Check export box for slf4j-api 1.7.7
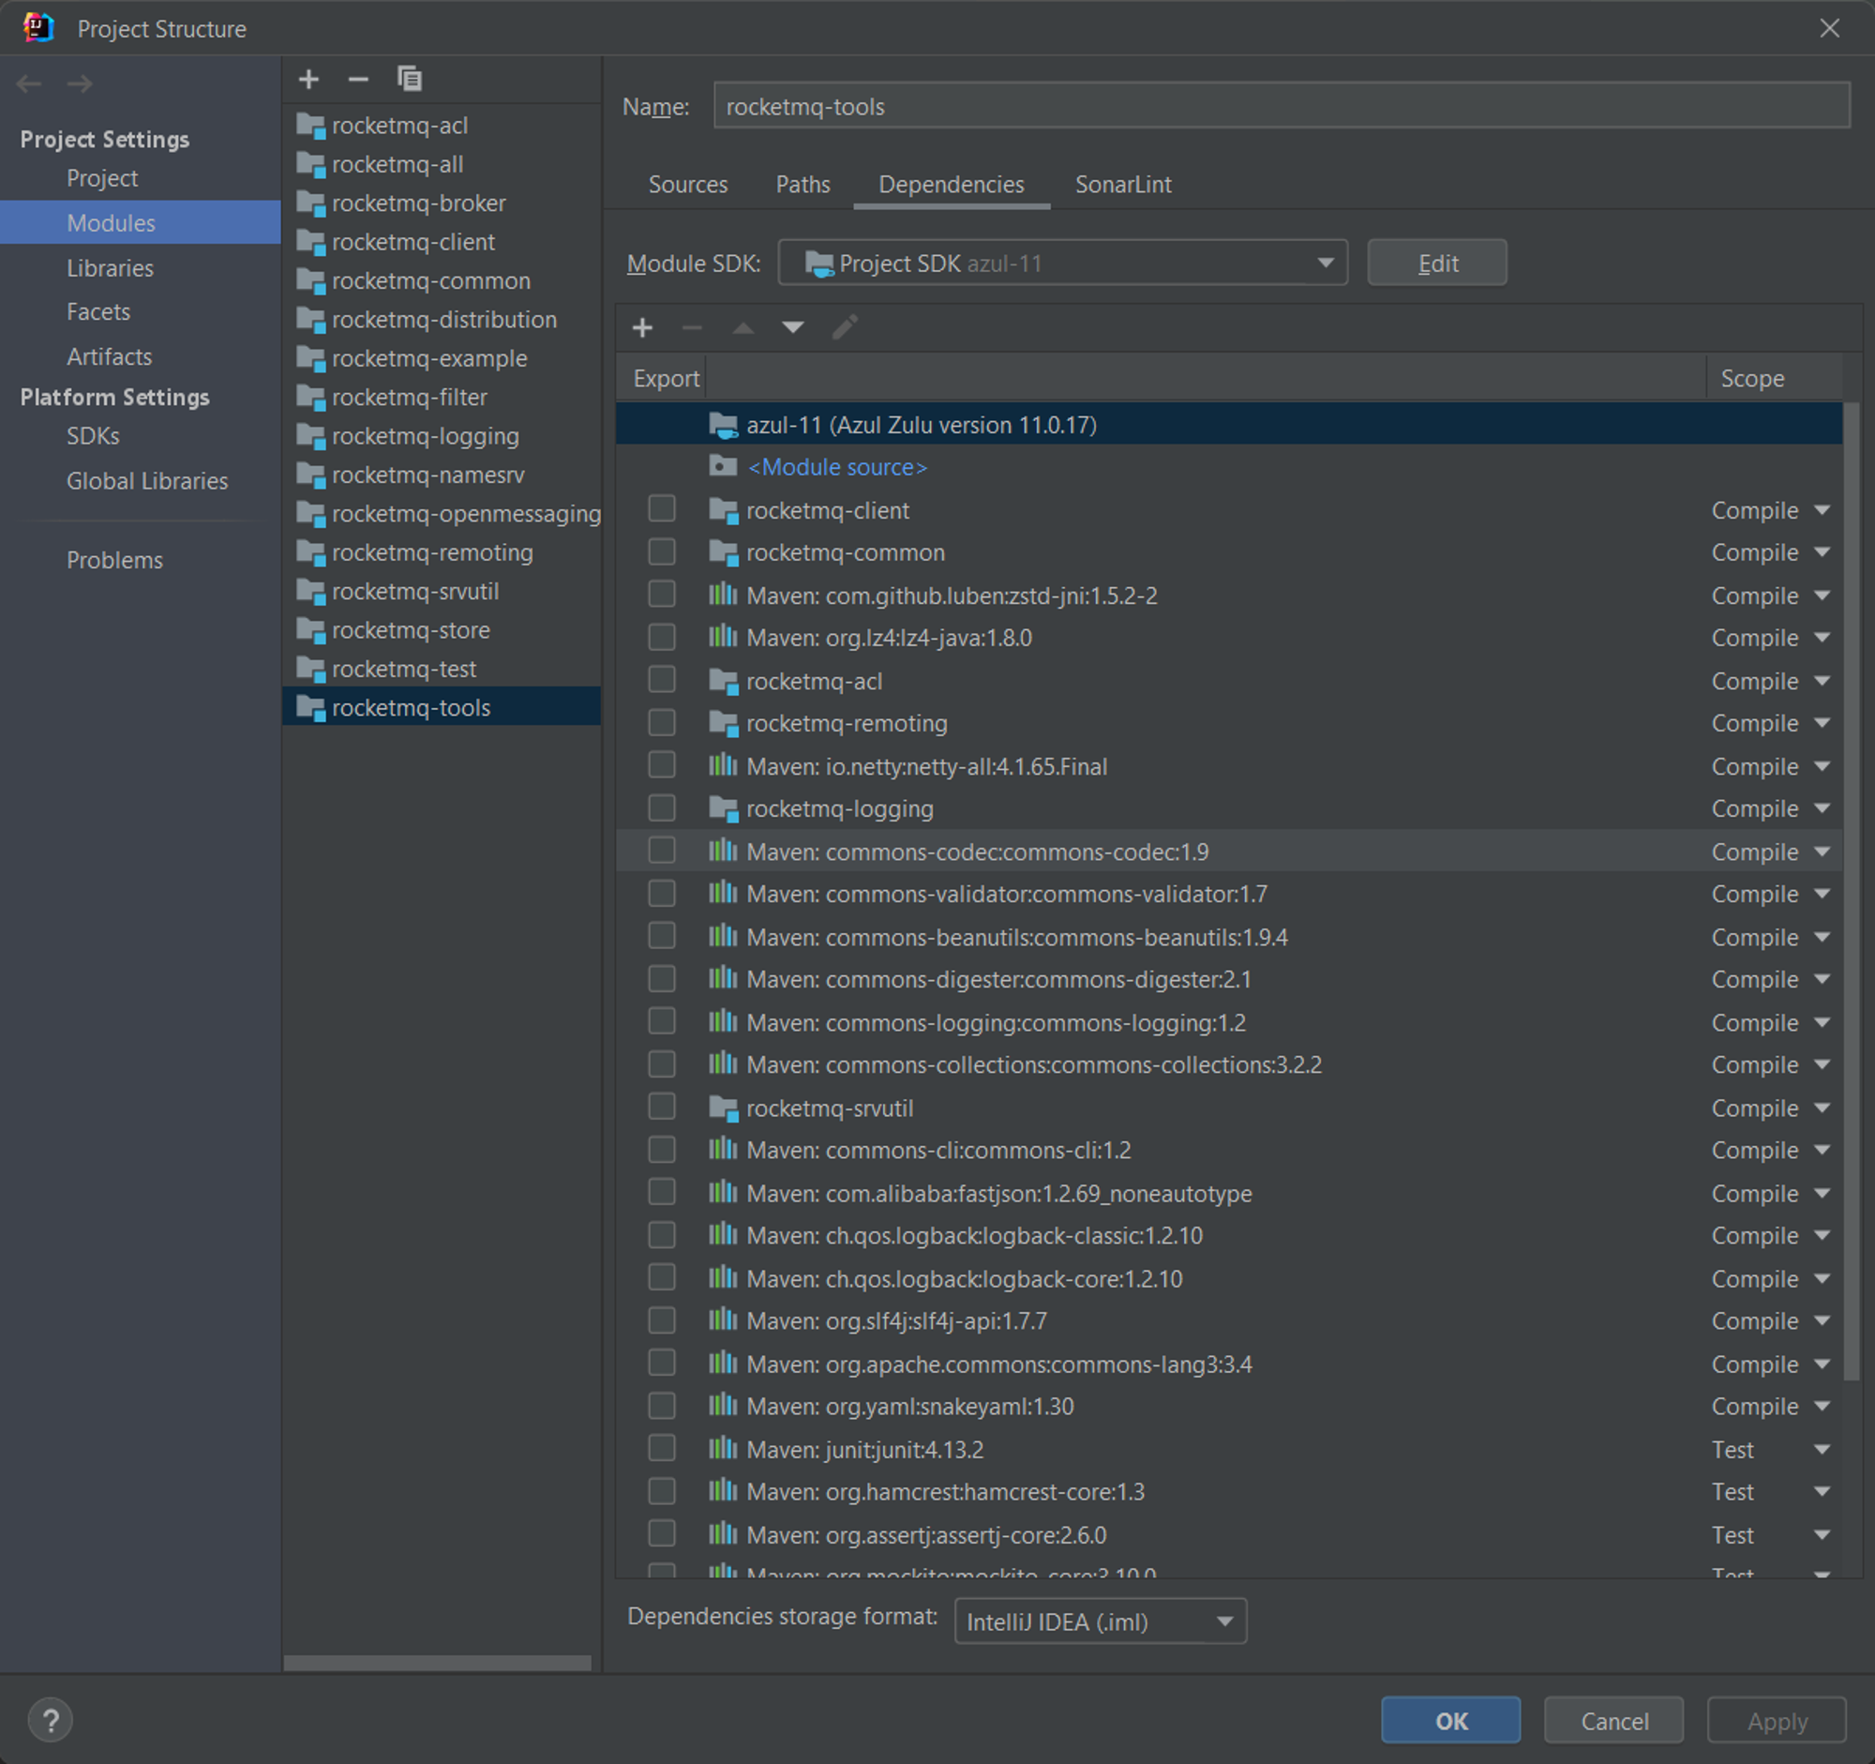Viewport: 1875px width, 1764px height. coord(662,1320)
